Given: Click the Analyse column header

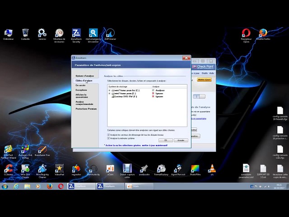Looking at the screenshot, I should coord(169,86).
